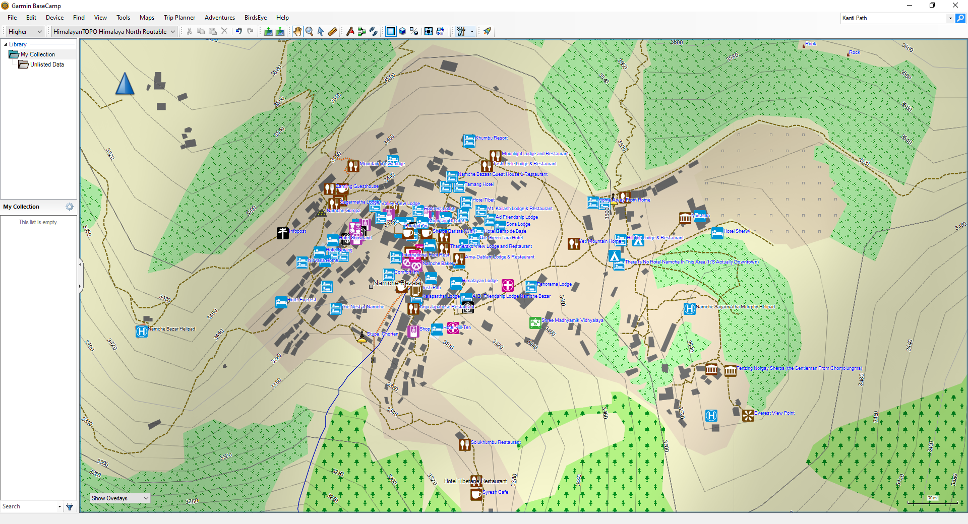968x524 pixels.
Task: Select the Zoom magnifier tool
Action: pyautogui.click(x=310, y=31)
